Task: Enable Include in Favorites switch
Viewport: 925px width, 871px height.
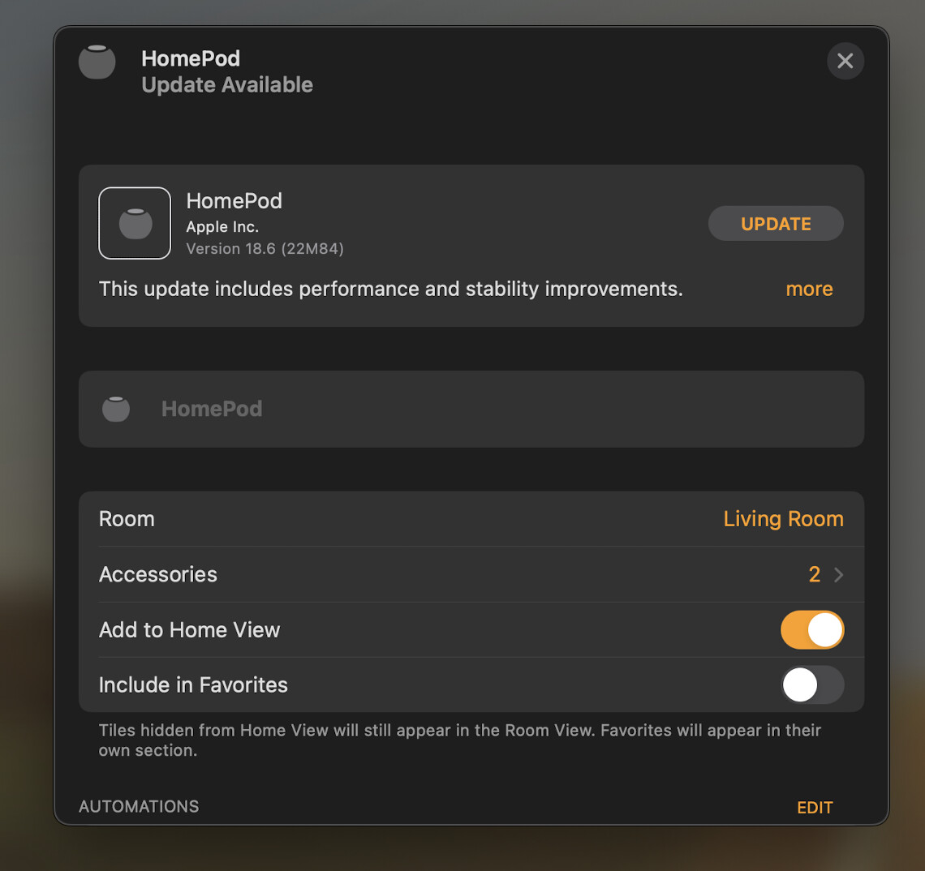Action: click(811, 684)
